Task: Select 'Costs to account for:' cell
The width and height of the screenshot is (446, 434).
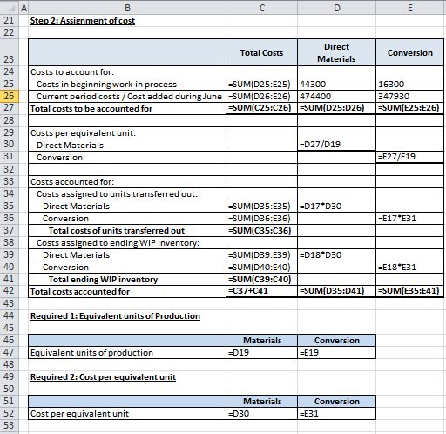Action: 127,71
